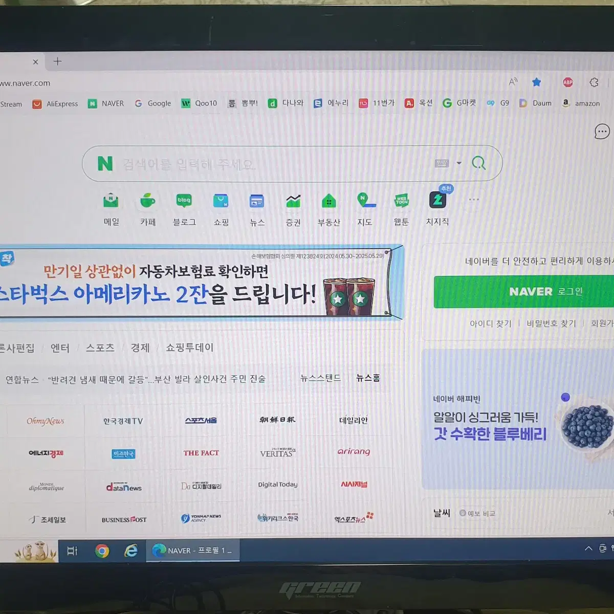Viewport: 614px width, 614px height.
Task: Close the current browser tab
Action: (35, 62)
